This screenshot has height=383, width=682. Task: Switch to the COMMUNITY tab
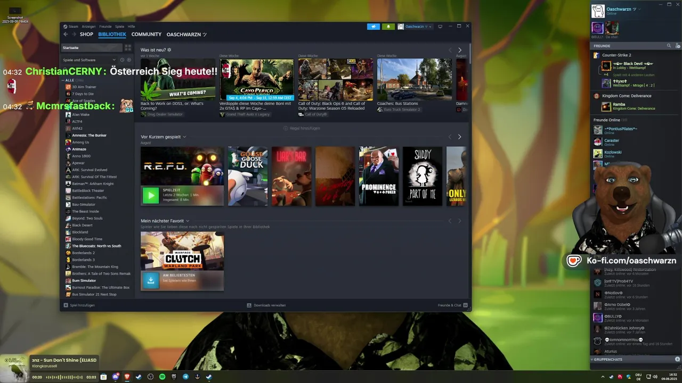pos(147,34)
